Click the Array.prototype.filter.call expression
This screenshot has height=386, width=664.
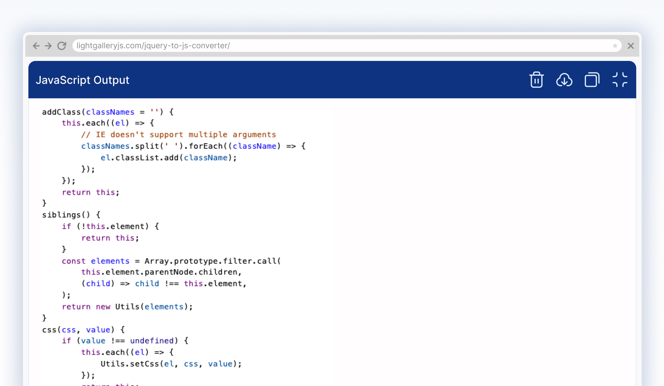(x=212, y=261)
